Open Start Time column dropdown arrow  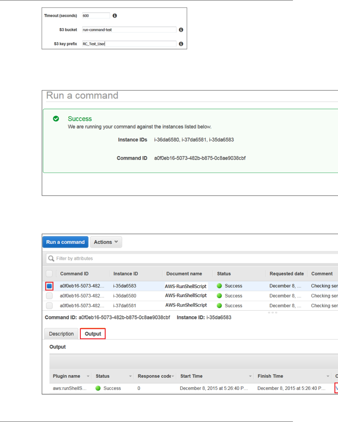pyautogui.click(x=250, y=376)
